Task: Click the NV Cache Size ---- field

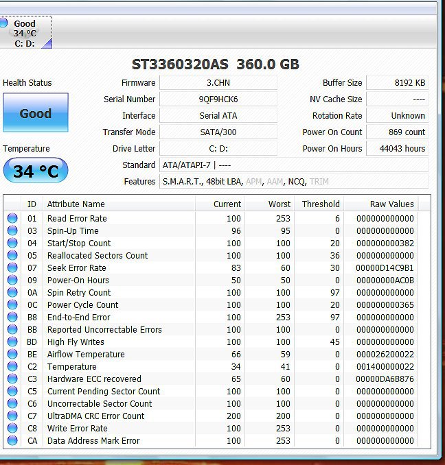Action: coord(397,99)
